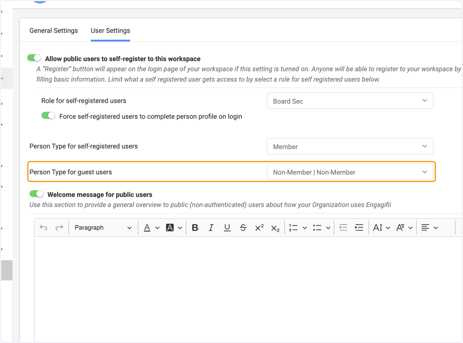This screenshot has width=463, height=343.
Task: Toggle italic formatting
Action: point(211,228)
